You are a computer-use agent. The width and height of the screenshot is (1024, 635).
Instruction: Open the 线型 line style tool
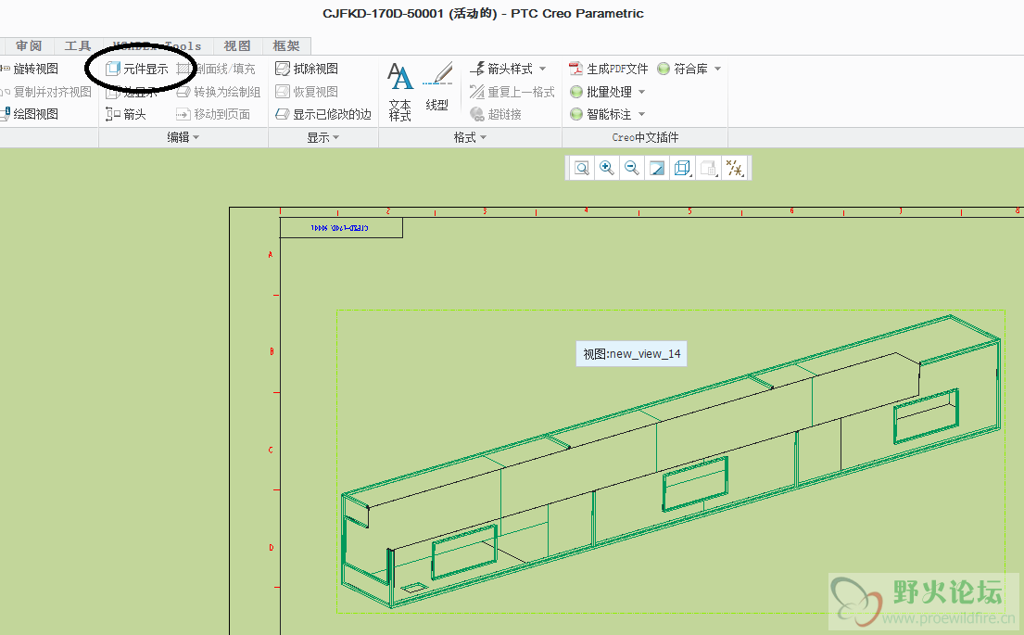[436, 87]
